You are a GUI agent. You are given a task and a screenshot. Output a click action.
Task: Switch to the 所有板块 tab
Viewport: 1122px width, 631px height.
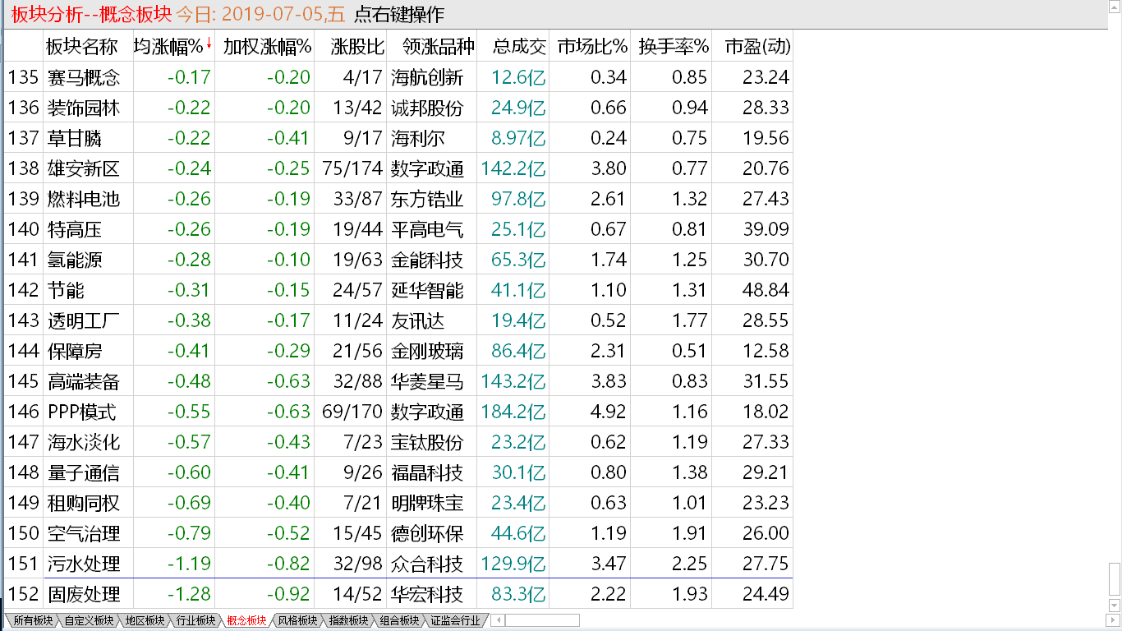pos(33,621)
